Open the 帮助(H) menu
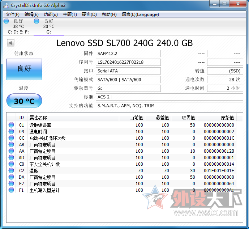 click(109, 14)
